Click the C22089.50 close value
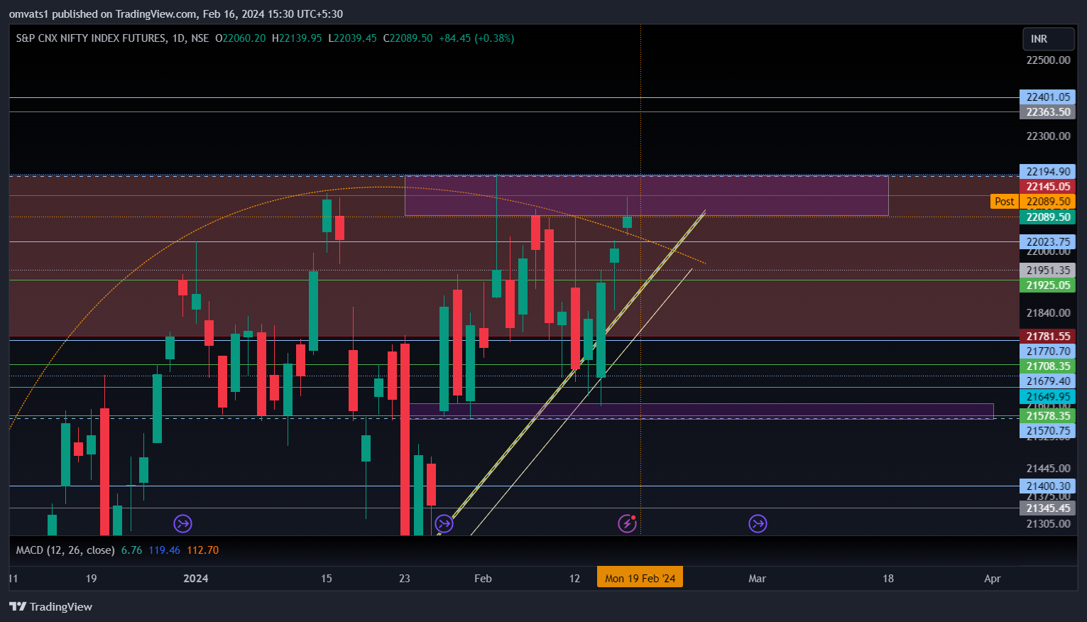The image size is (1087, 622). [x=408, y=38]
